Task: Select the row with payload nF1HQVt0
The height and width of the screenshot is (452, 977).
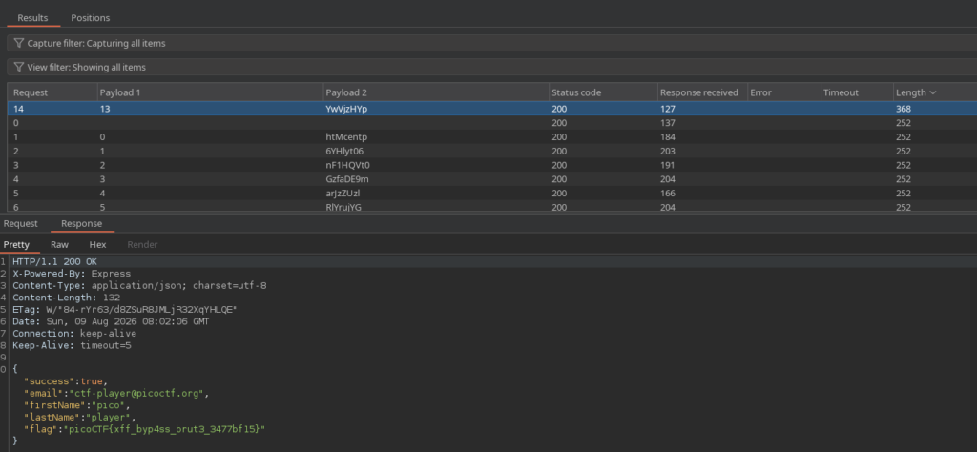Action: [491, 165]
